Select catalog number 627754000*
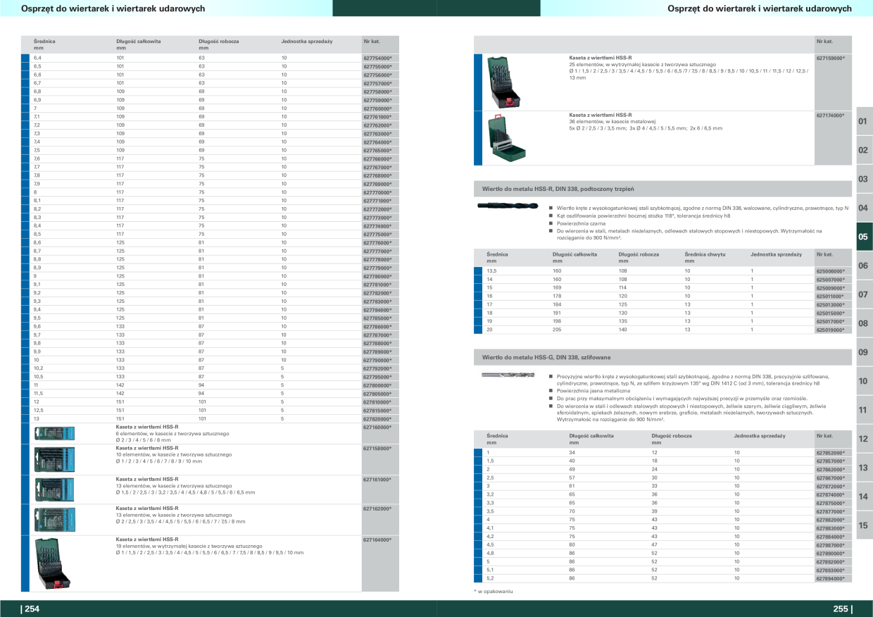 [377, 58]
